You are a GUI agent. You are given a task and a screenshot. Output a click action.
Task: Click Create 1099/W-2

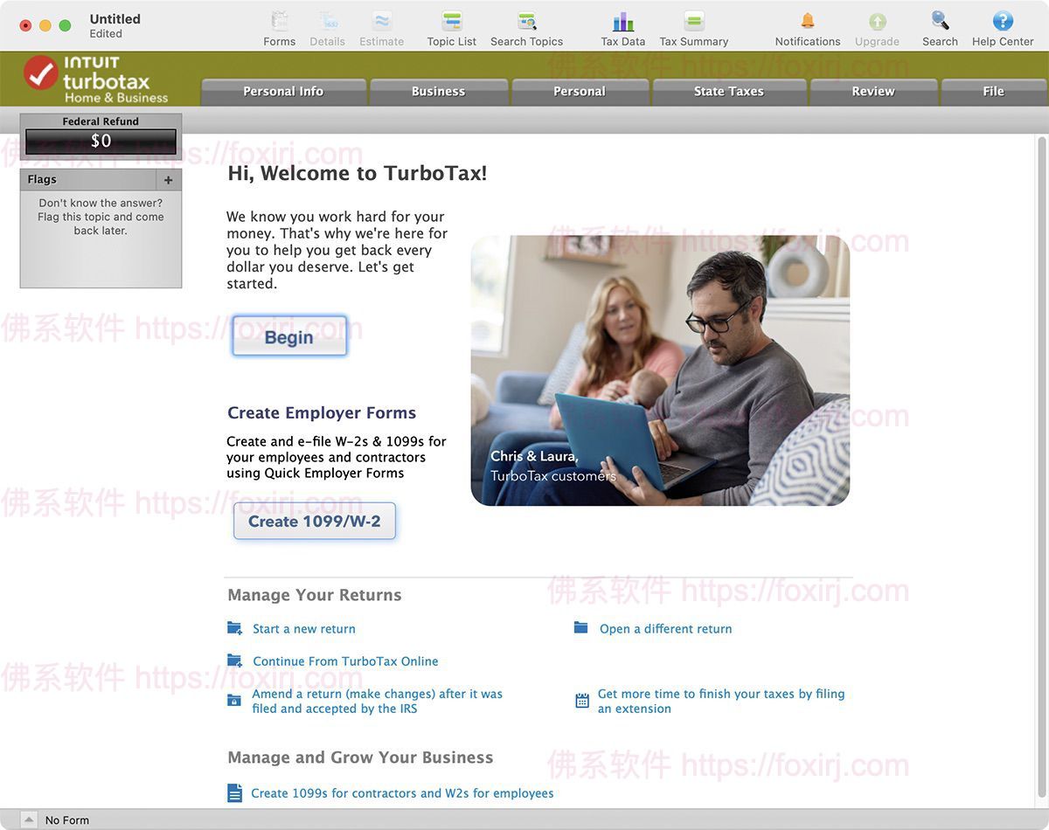pyautogui.click(x=314, y=521)
